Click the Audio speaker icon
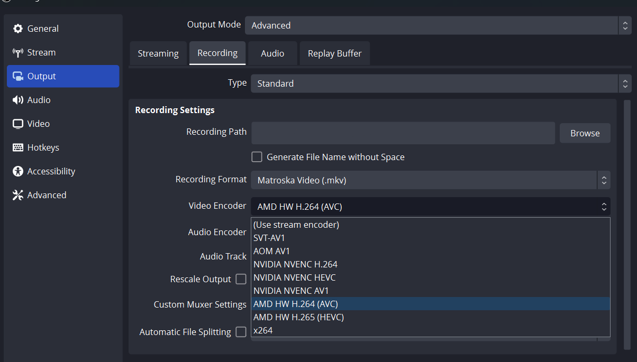 tap(18, 100)
